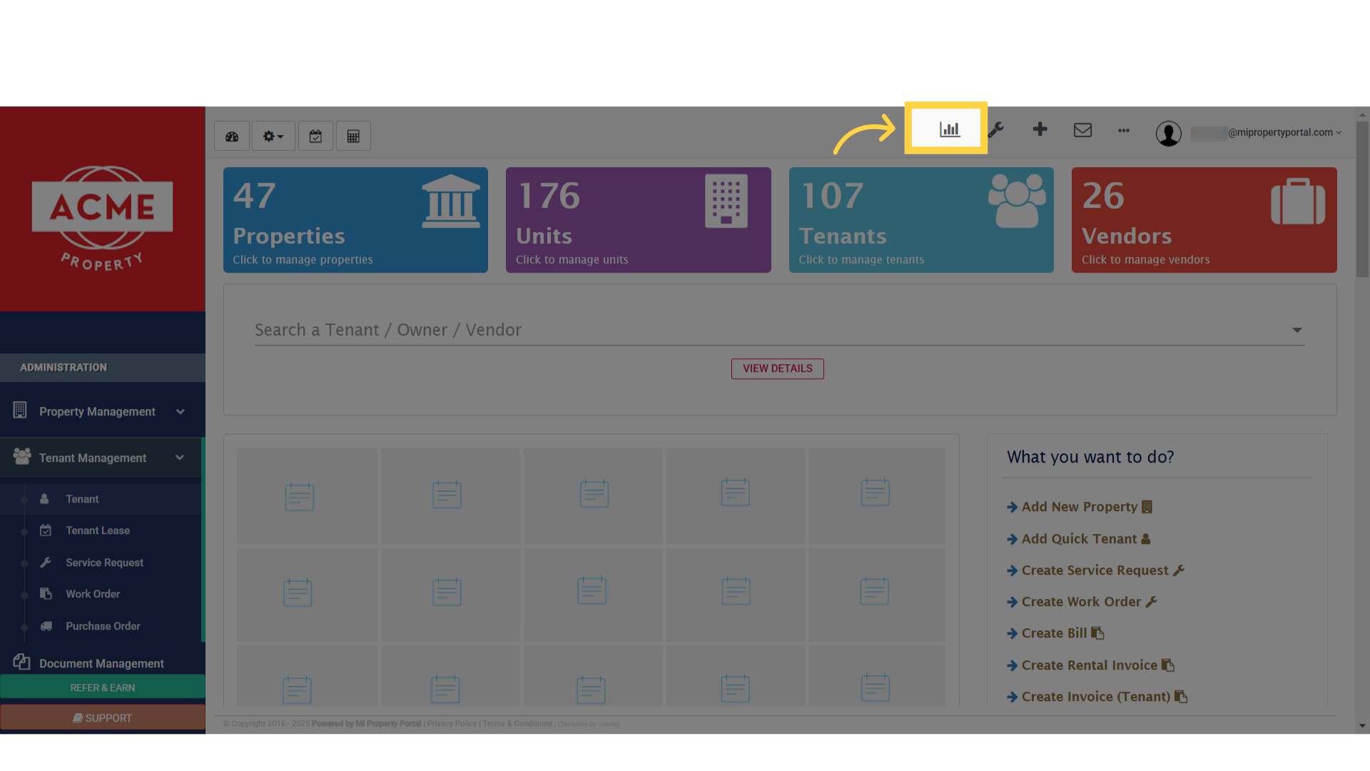The image size is (1370, 771).
Task: Open Purchase Order in the sidebar
Action: tap(103, 626)
